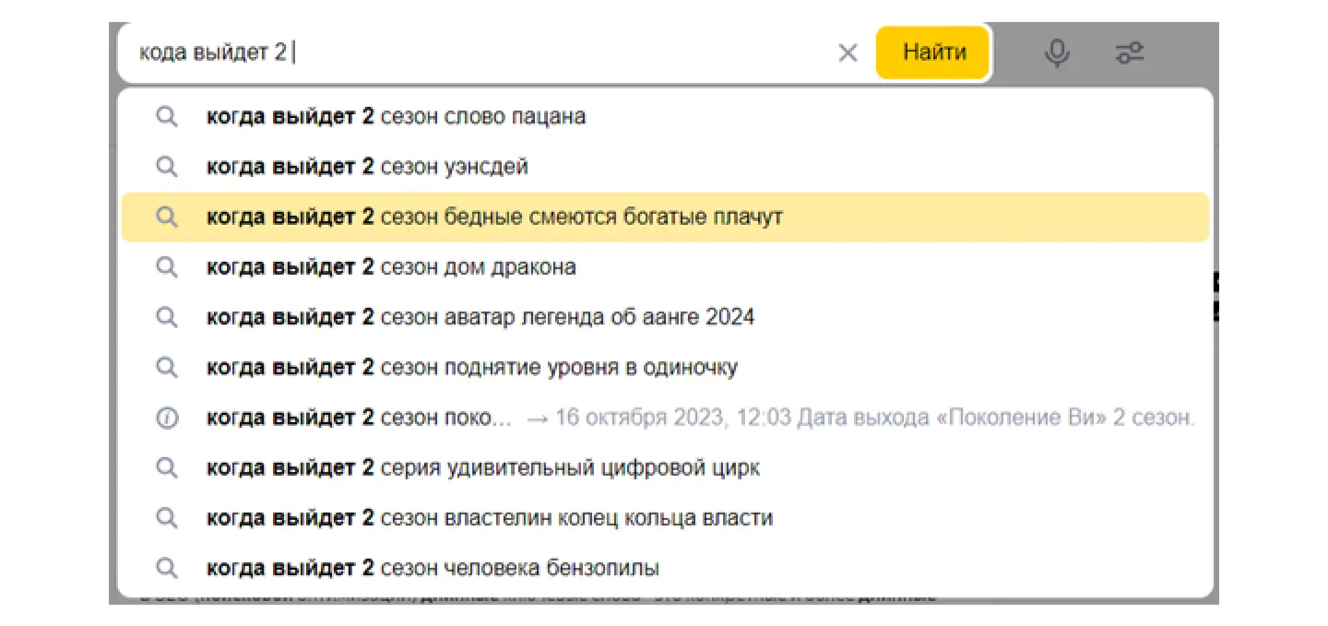Click magnifier icon beside 'бедные смеются'

(x=167, y=217)
